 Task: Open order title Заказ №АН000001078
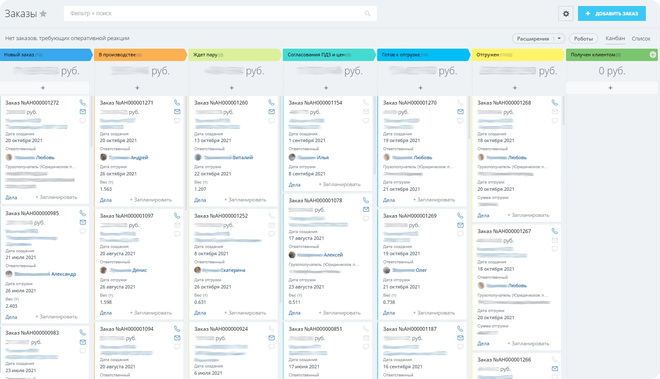[315, 201]
